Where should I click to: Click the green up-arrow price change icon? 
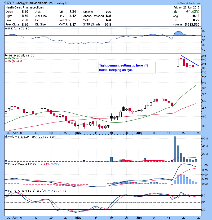(176, 12)
